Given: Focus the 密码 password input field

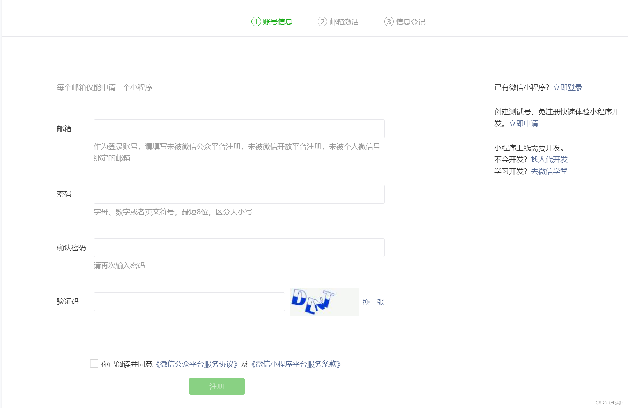Looking at the screenshot, I should pyautogui.click(x=239, y=194).
